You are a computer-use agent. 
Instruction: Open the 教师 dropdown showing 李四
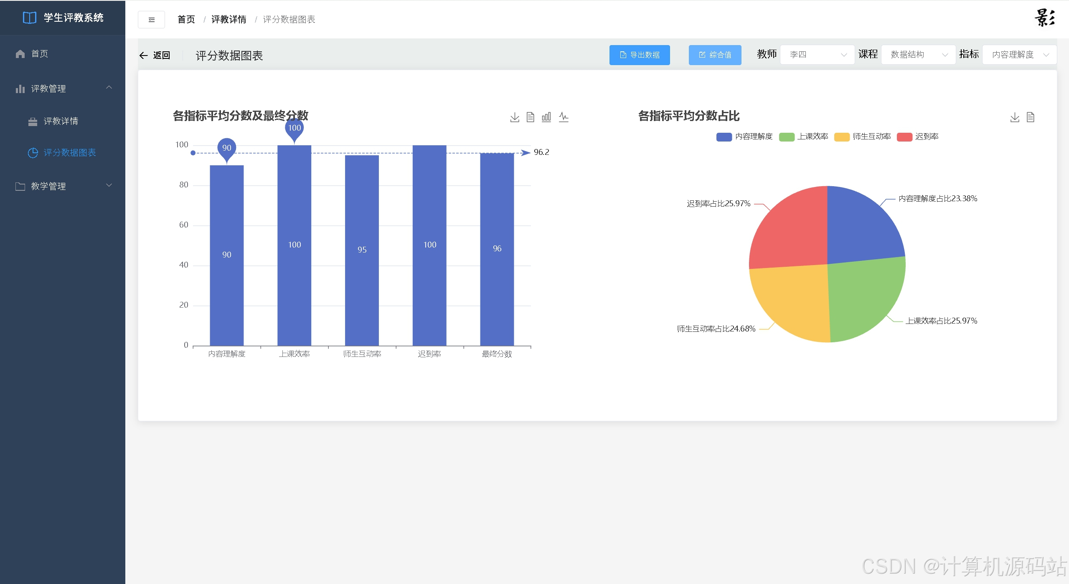pos(818,55)
